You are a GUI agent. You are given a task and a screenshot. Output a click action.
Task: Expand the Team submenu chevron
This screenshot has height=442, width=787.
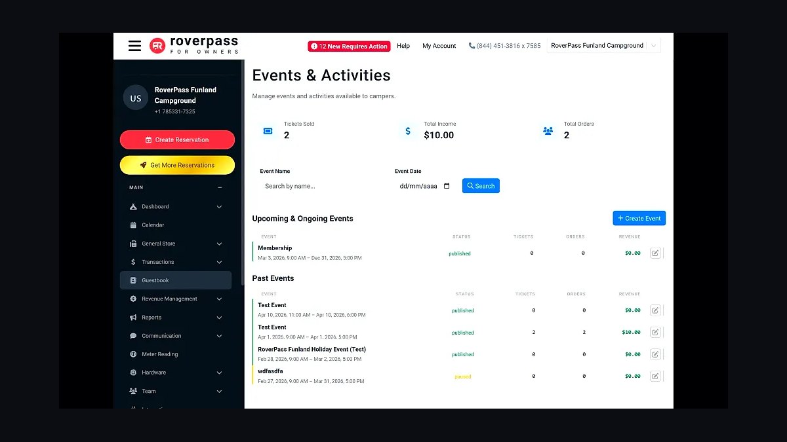[x=219, y=391]
